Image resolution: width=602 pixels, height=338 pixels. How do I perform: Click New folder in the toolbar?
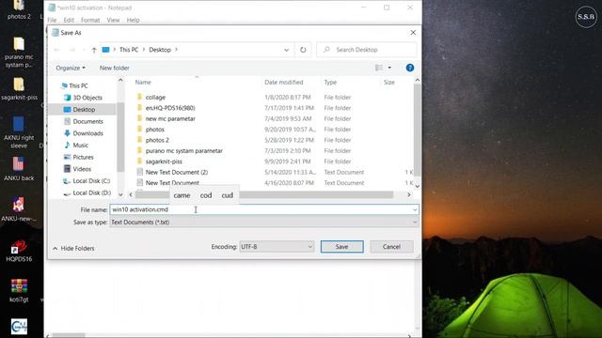tap(115, 68)
